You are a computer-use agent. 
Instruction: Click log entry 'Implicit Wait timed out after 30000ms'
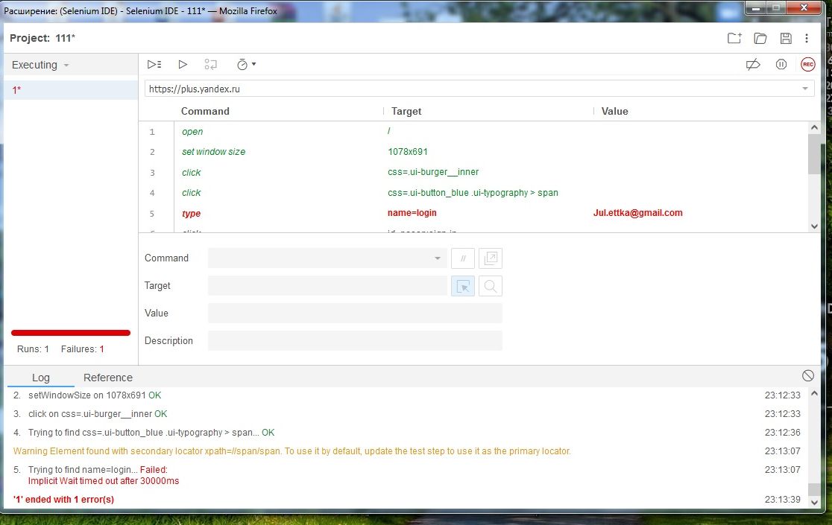click(104, 481)
